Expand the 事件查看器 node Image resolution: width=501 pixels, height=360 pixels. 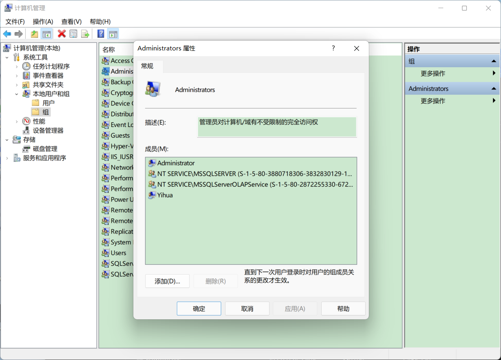(17, 76)
